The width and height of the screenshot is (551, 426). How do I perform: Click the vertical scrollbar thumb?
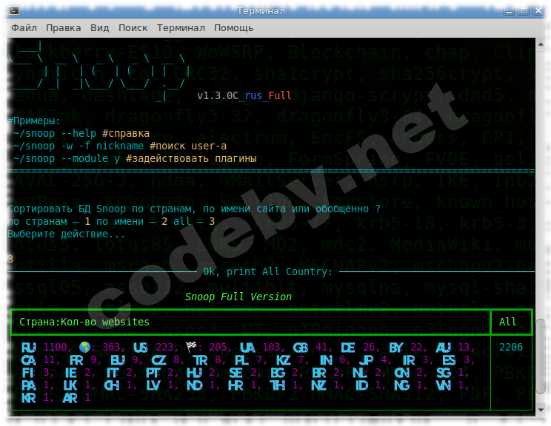[541, 356]
